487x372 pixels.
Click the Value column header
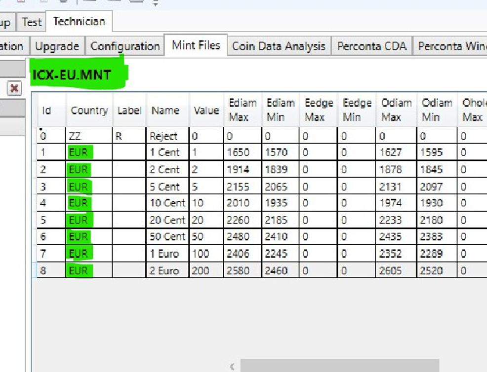[206, 110]
